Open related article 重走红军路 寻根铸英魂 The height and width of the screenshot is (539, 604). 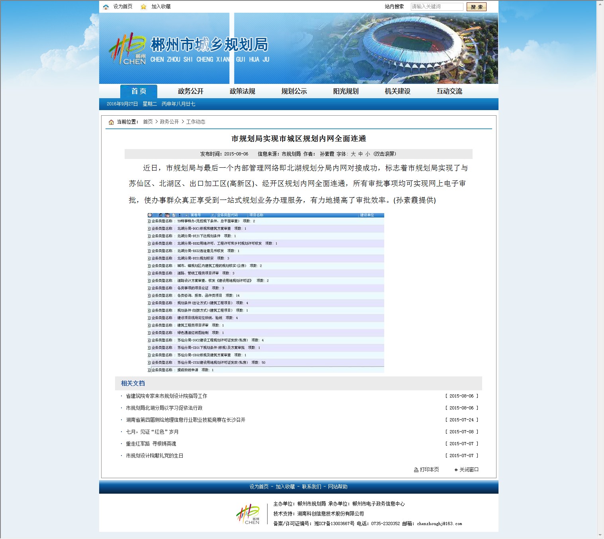coord(151,444)
